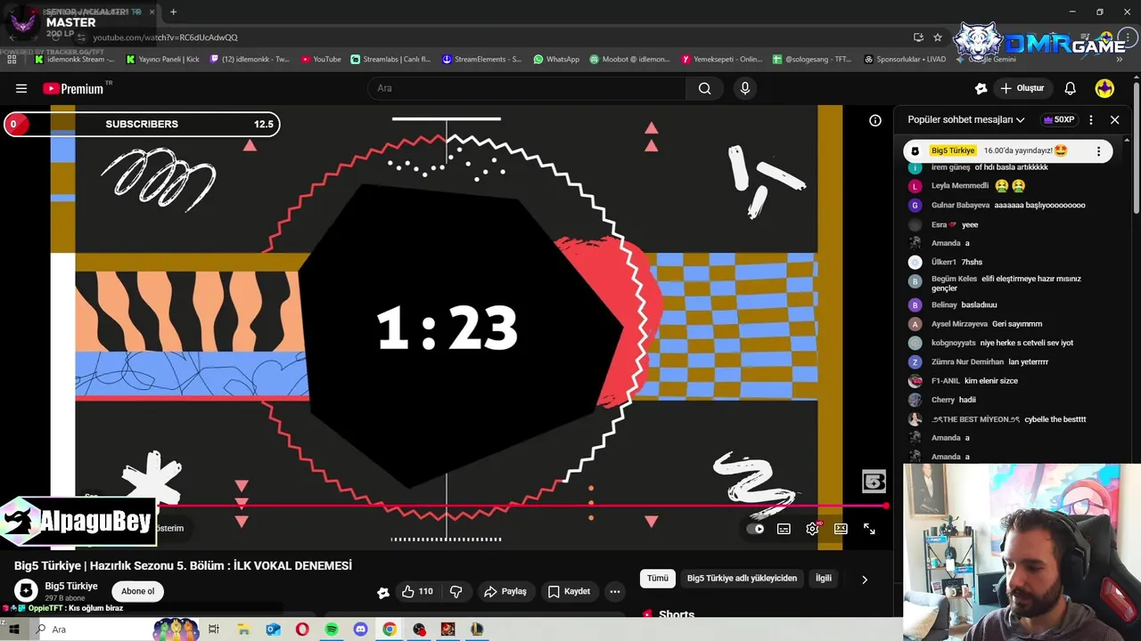Select the İlgili filter chip
Screen dimensions: 1141x641
[x=824, y=579]
